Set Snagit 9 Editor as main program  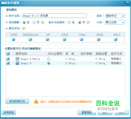(x=49, y=59)
